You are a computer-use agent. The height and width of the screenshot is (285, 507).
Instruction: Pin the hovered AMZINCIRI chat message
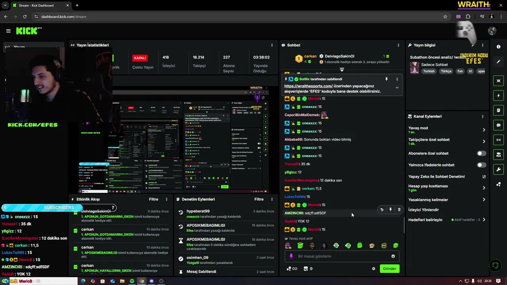tap(391, 210)
